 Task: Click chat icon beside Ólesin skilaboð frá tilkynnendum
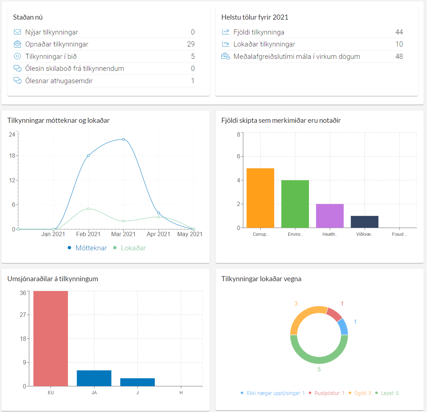click(x=17, y=69)
